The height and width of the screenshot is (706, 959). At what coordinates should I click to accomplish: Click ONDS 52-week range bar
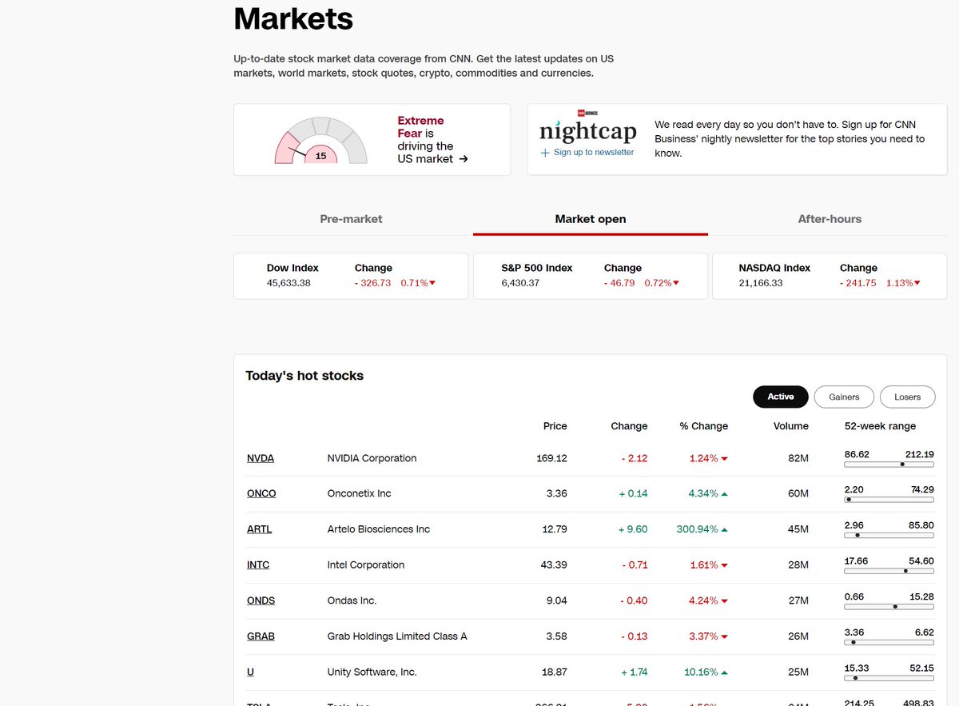click(889, 606)
